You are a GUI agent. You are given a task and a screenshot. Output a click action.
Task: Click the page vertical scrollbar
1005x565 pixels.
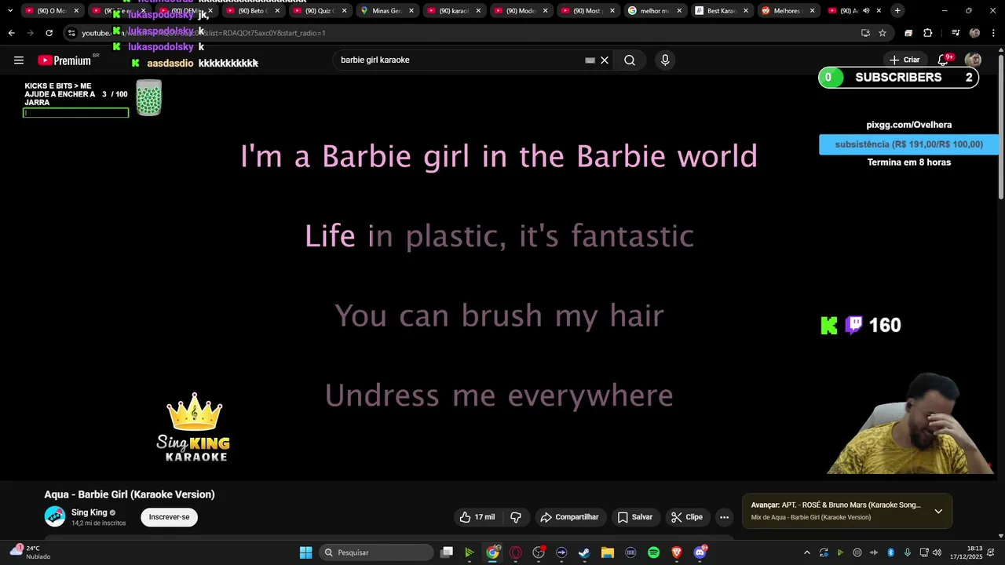tap(1000, 126)
